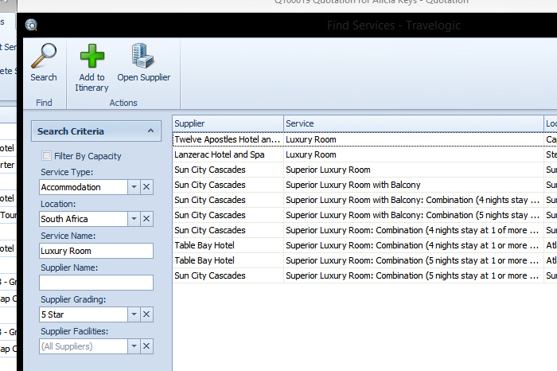This screenshot has width=557, height=371.
Task: Clear the Location field
Action: (x=146, y=219)
